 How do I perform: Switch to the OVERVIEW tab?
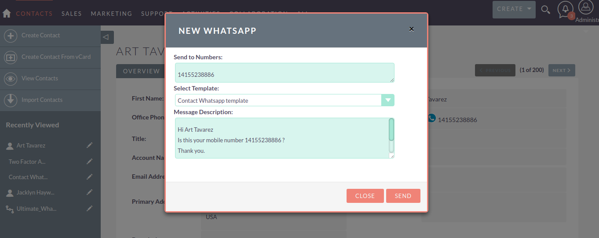141,71
